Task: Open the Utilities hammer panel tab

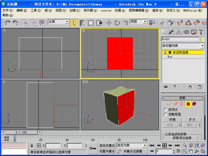Action: pyautogui.click(x=201, y=32)
